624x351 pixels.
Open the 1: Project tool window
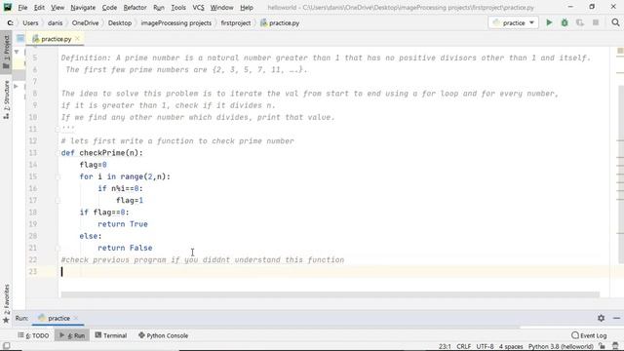pyautogui.click(x=6, y=52)
